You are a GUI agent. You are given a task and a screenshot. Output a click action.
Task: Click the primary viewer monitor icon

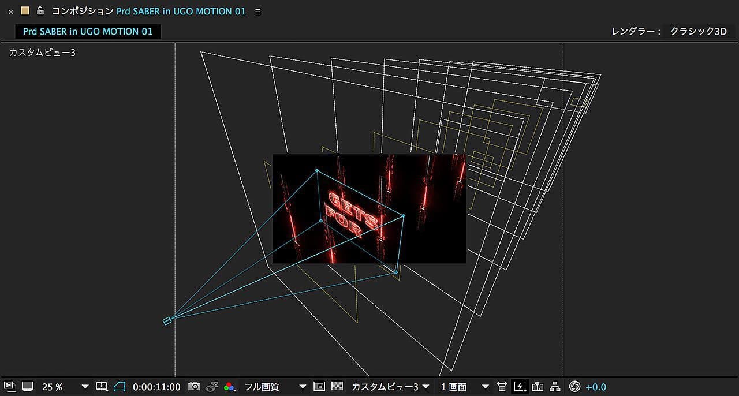pos(27,386)
